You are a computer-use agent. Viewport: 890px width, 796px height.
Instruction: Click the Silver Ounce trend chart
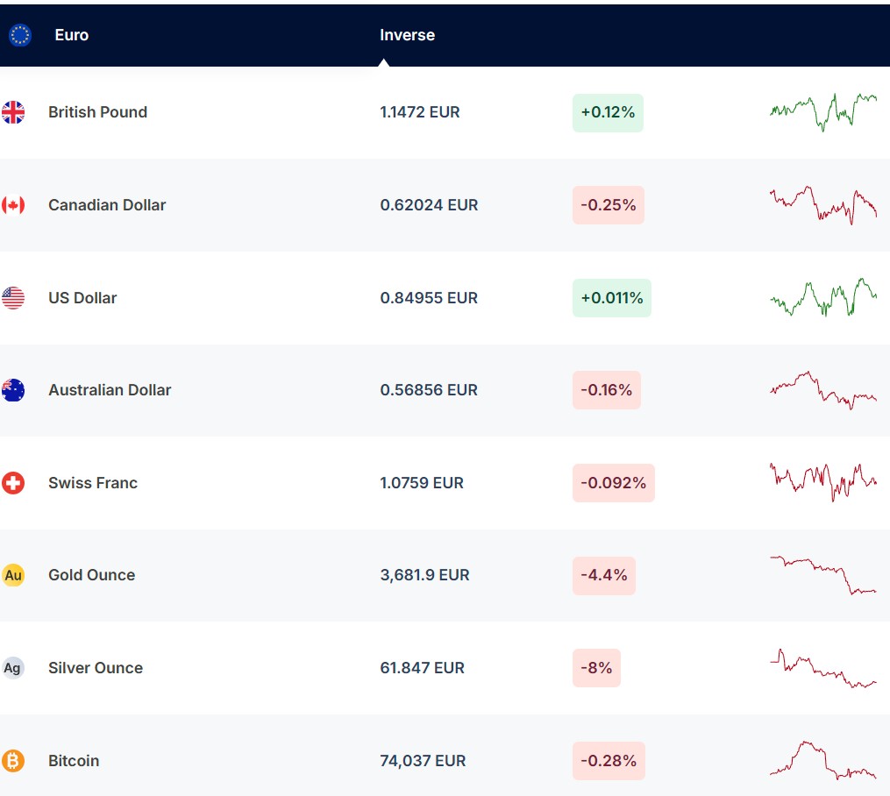coord(822,669)
